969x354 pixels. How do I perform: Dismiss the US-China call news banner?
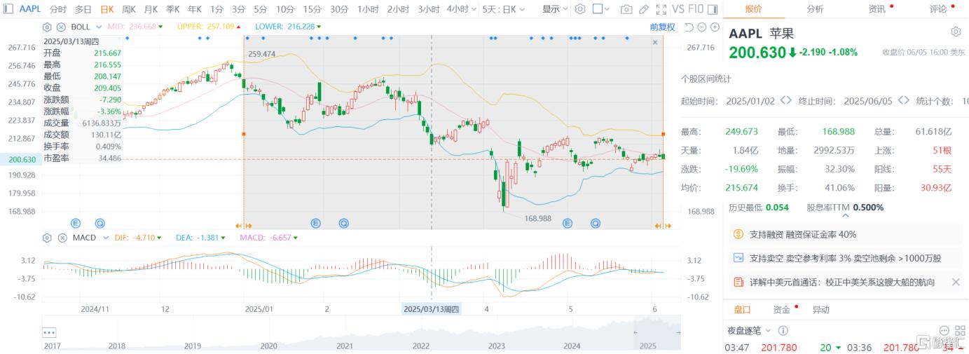[956, 282]
